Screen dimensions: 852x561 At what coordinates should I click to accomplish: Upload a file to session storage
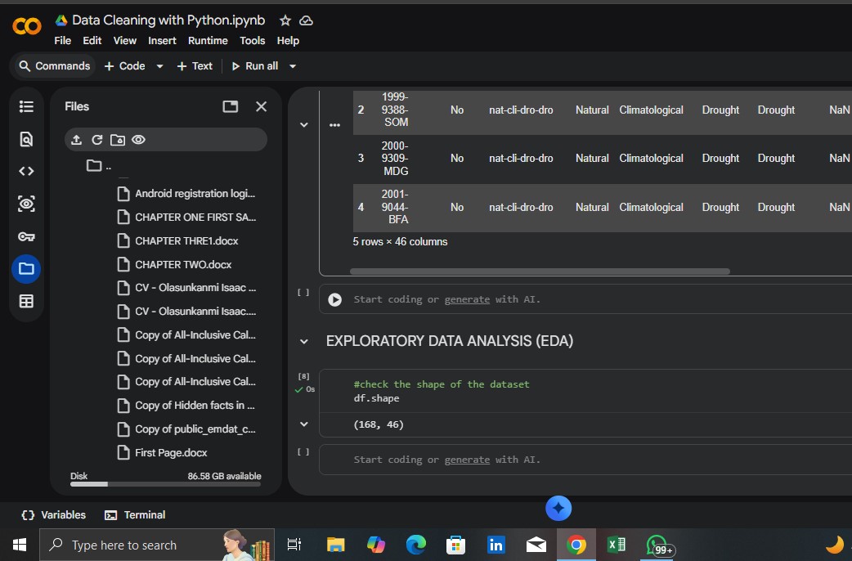tap(77, 140)
